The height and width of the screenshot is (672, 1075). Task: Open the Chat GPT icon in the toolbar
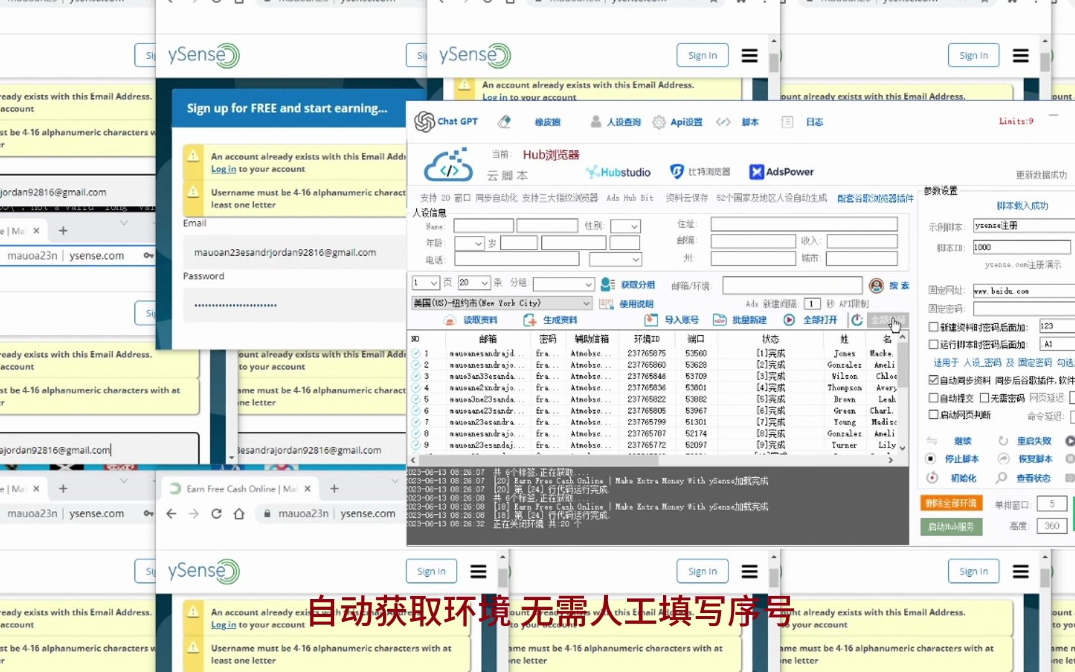[425, 121]
